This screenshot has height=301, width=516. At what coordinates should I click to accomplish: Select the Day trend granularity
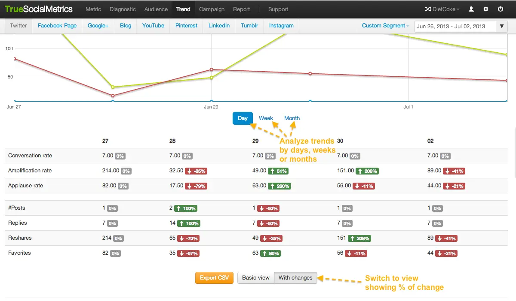(x=243, y=118)
